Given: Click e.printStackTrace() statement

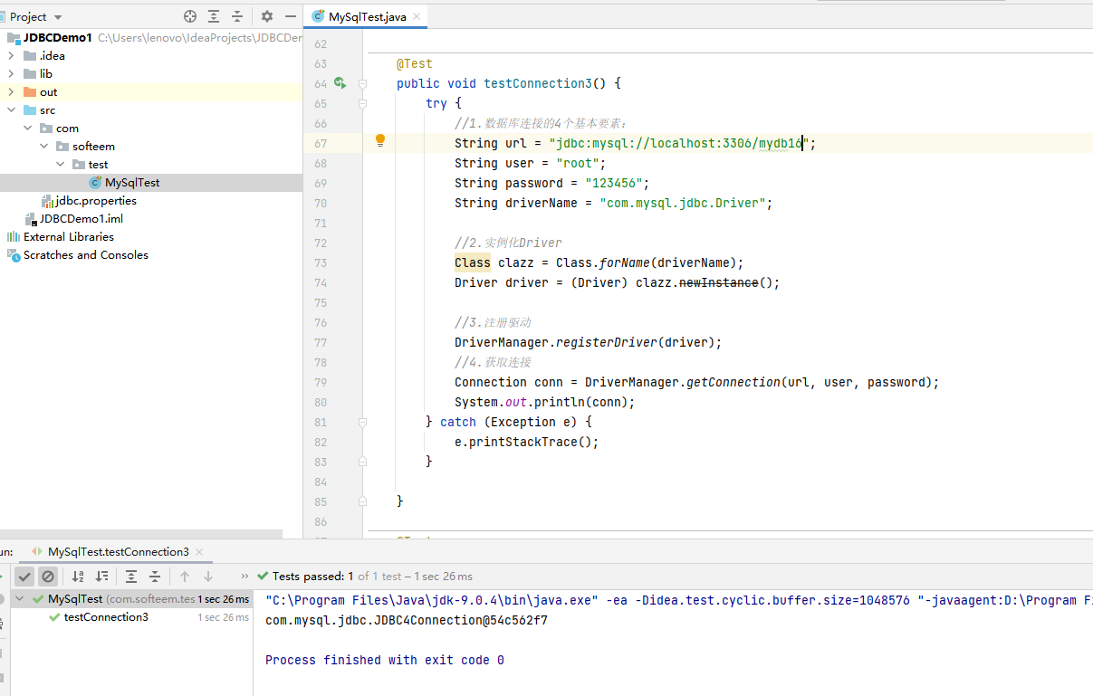Looking at the screenshot, I should (527, 442).
